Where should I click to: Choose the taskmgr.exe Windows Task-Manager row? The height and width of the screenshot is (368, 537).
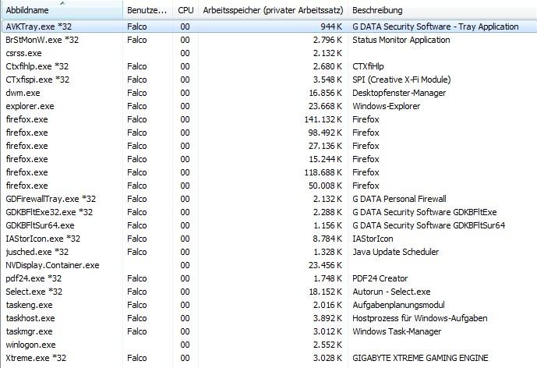(30, 331)
